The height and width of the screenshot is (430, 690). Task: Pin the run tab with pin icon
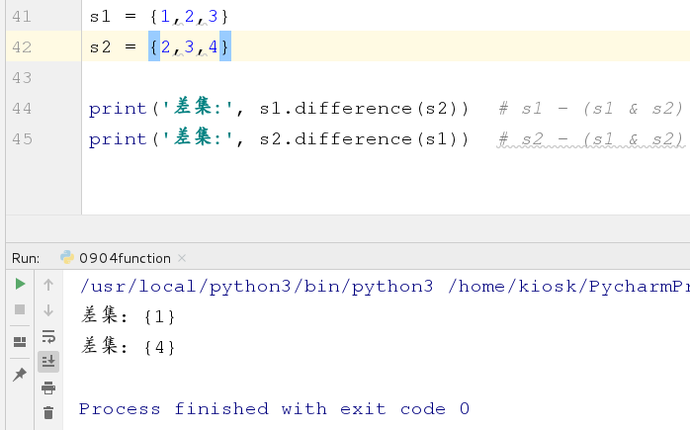coord(20,375)
